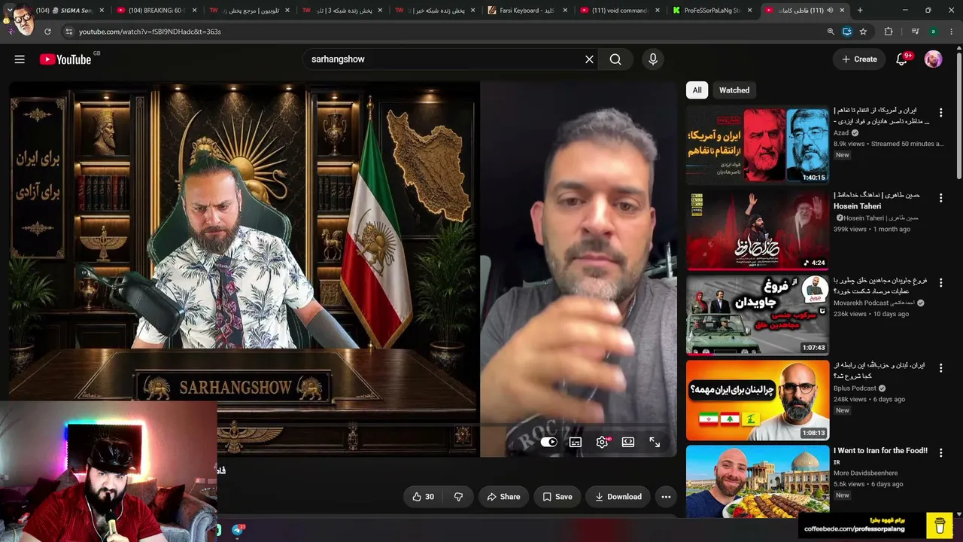963x542 pixels.
Task: Open options for the Azad video
Action: [x=940, y=113]
